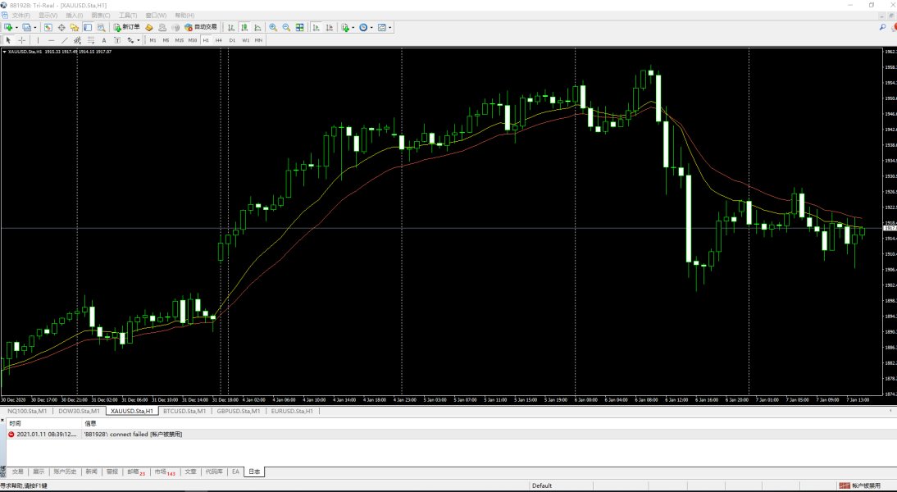
Task: Open the 工具(T) menu
Action: [128, 16]
